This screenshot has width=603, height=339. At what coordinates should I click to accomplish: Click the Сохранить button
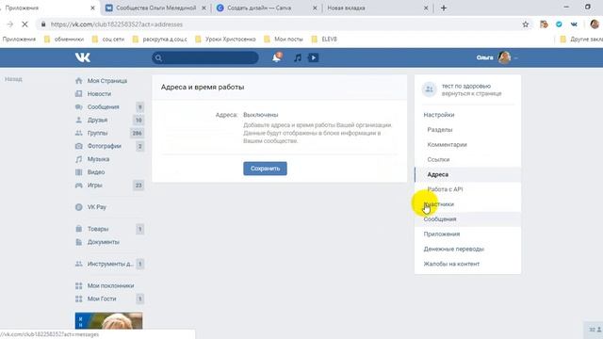coord(265,169)
